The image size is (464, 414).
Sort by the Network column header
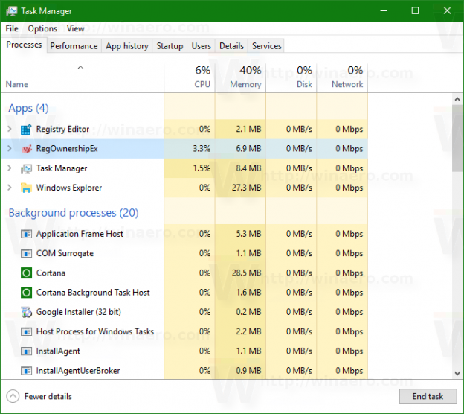coord(342,78)
